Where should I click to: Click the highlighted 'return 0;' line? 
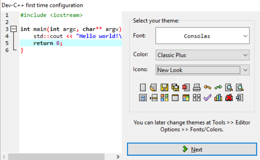coord(71,43)
